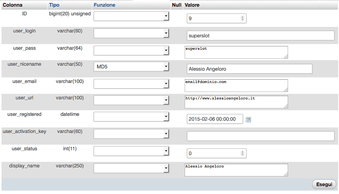The width and height of the screenshot is (339, 194).
Task: Focus the user_pass text area
Action: pyautogui.click(x=236, y=52)
